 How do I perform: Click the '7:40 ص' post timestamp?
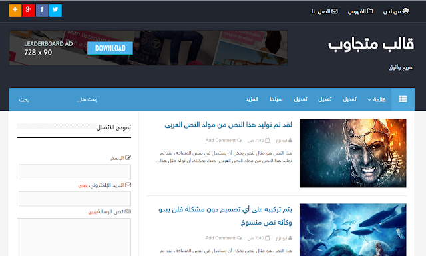coord(258,238)
